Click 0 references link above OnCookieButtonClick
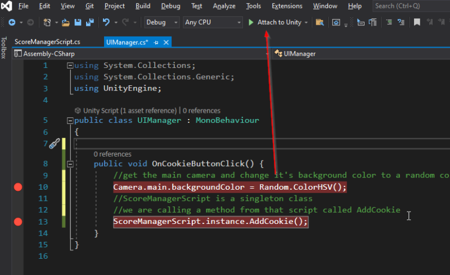The width and height of the screenshot is (450, 275). click(x=112, y=154)
